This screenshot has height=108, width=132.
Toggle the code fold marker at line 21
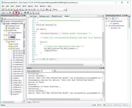coord(35,44)
